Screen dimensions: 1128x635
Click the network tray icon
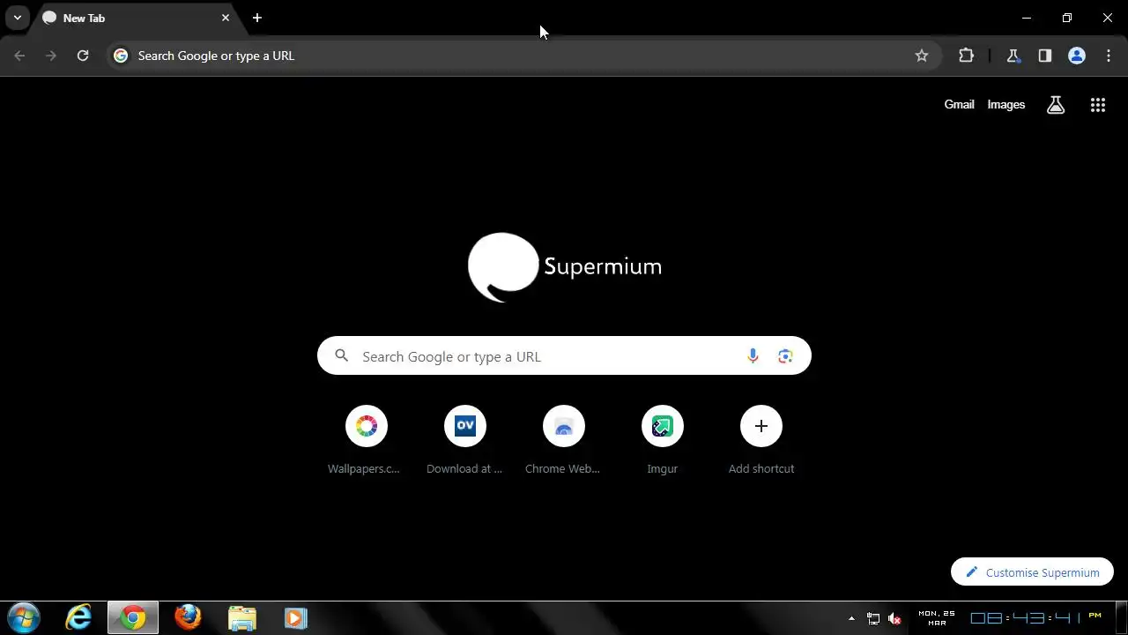[x=873, y=619]
